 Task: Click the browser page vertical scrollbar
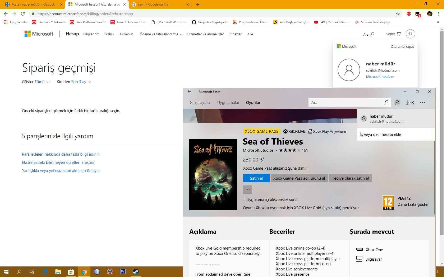442,133
